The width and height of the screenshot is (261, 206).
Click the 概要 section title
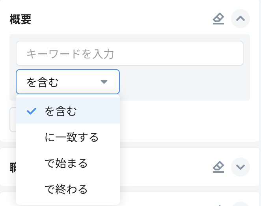click(x=21, y=19)
